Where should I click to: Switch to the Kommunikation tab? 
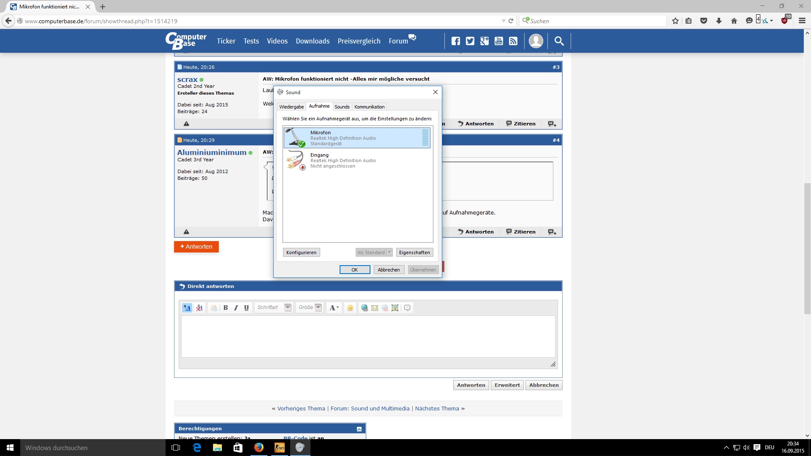click(369, 107)
